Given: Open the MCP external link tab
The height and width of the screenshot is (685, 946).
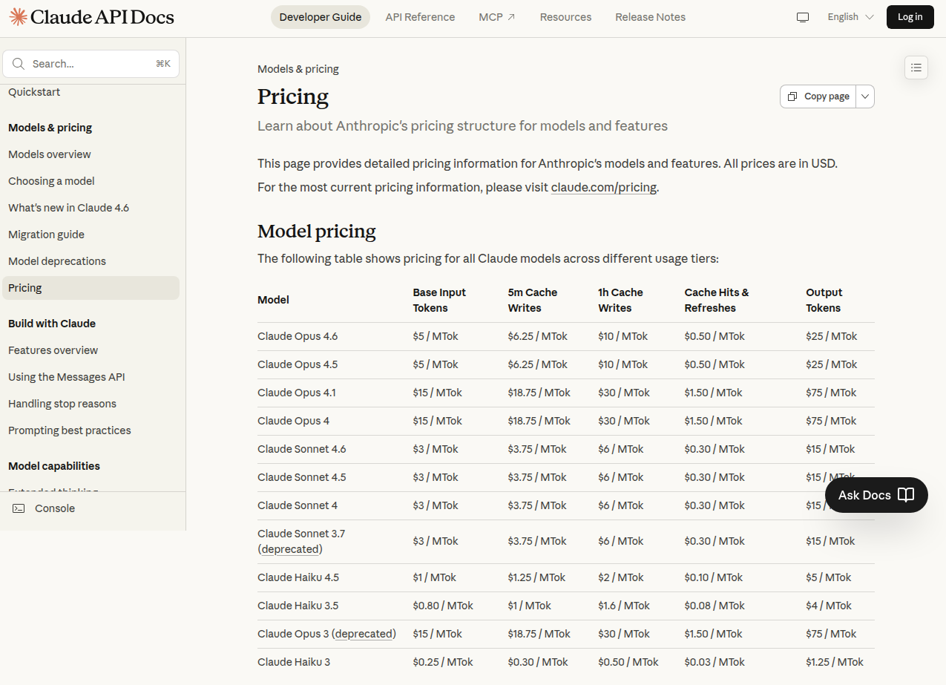Looking at the screenshot, I should 497,17.
